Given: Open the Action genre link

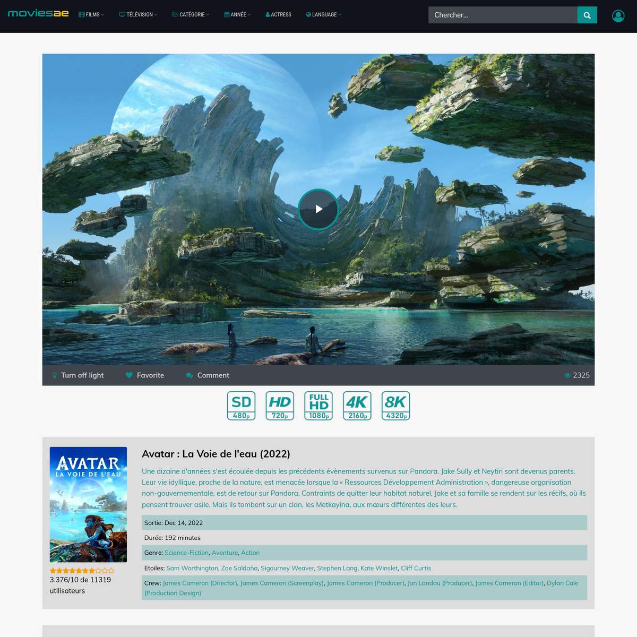Looking at the screenshot, I should click(x=251, y=553).
